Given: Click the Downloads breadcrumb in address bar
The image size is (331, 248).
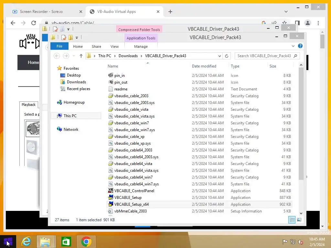Looking at the screenshot, I should (x=128, y=56).
